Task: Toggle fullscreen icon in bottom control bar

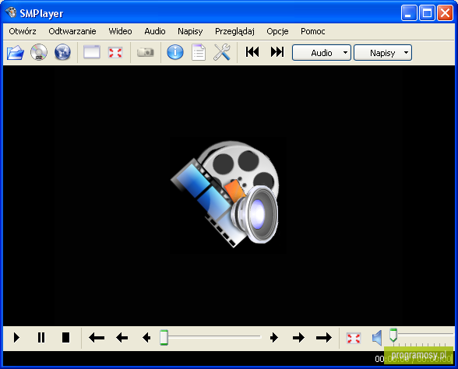Action: 354,338
